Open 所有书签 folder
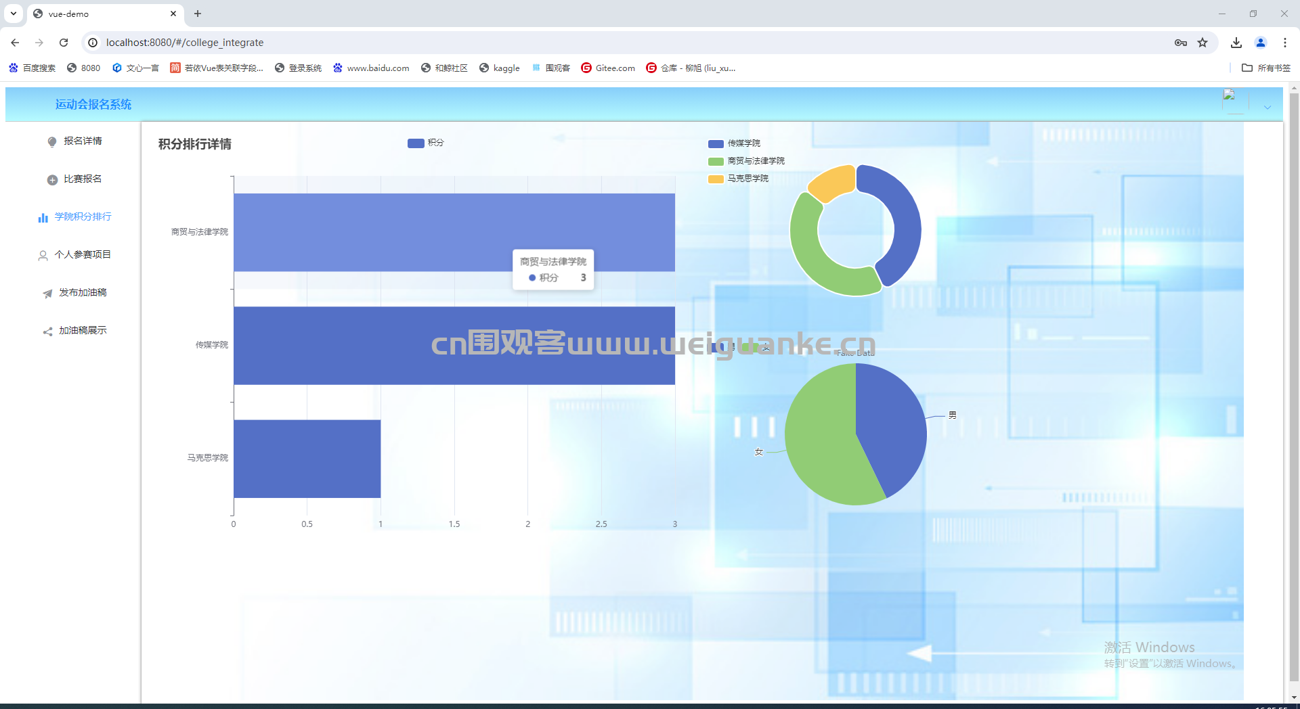This screenshot has width=1300, height=709. (x=1266, y=68)
